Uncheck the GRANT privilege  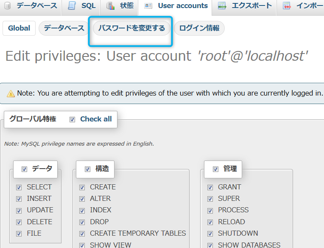pyautogui.click(x=210, y=187)
